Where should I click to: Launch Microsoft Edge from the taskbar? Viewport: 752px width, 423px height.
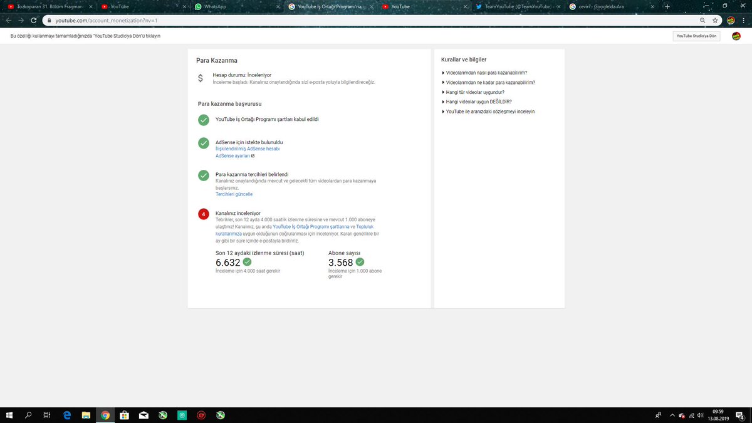[67, 415]
